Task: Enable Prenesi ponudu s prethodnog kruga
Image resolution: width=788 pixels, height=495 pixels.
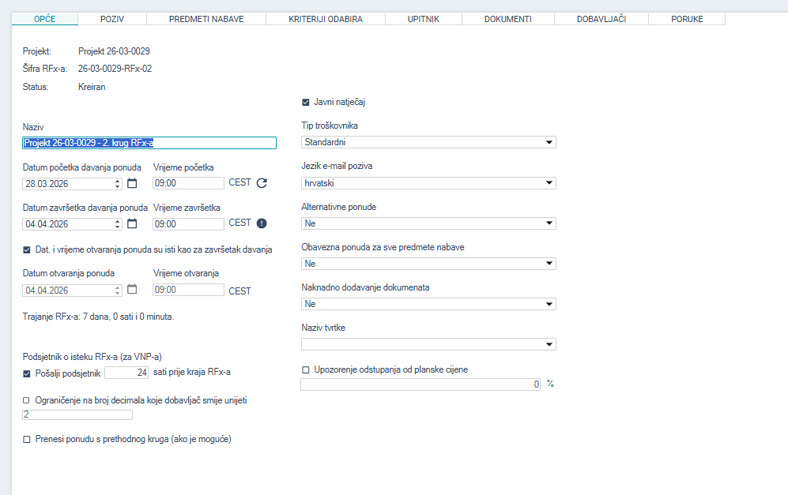Action: 28,439
